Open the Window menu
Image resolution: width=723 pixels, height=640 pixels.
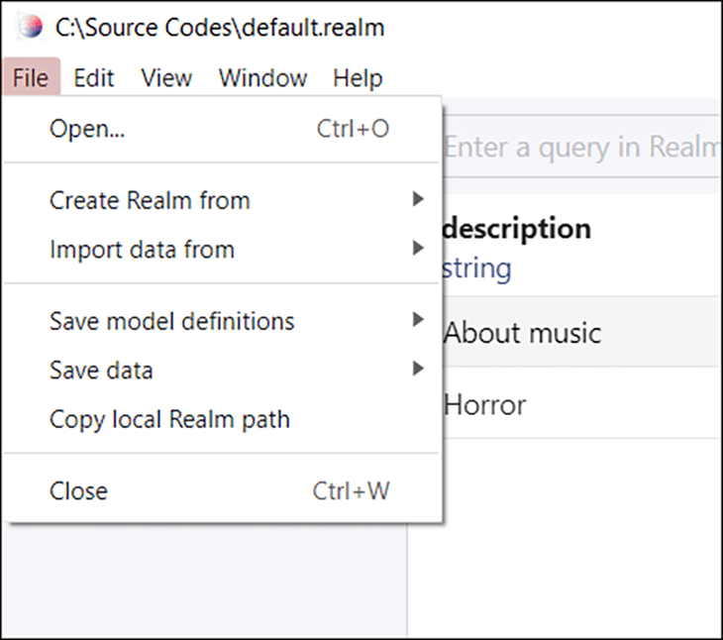click(x=262, y=78)
